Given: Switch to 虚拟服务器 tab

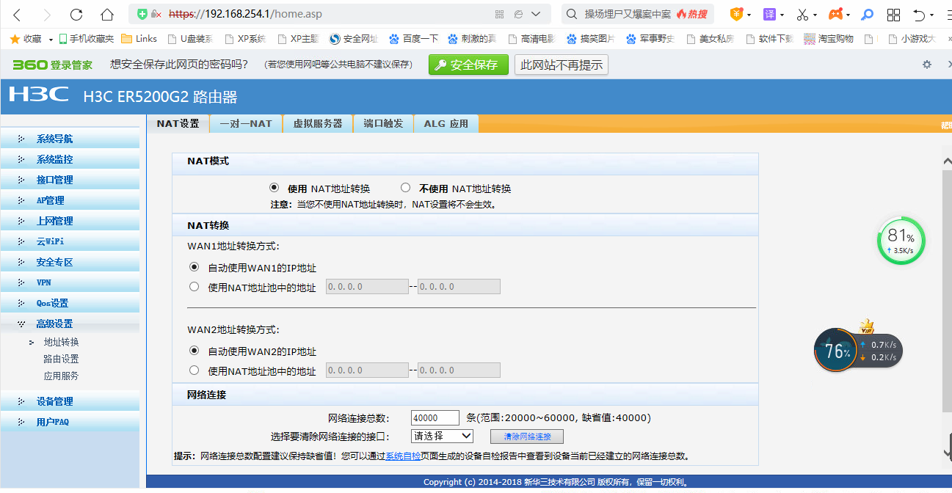Looking at the screenshot, I should (318, 124).
